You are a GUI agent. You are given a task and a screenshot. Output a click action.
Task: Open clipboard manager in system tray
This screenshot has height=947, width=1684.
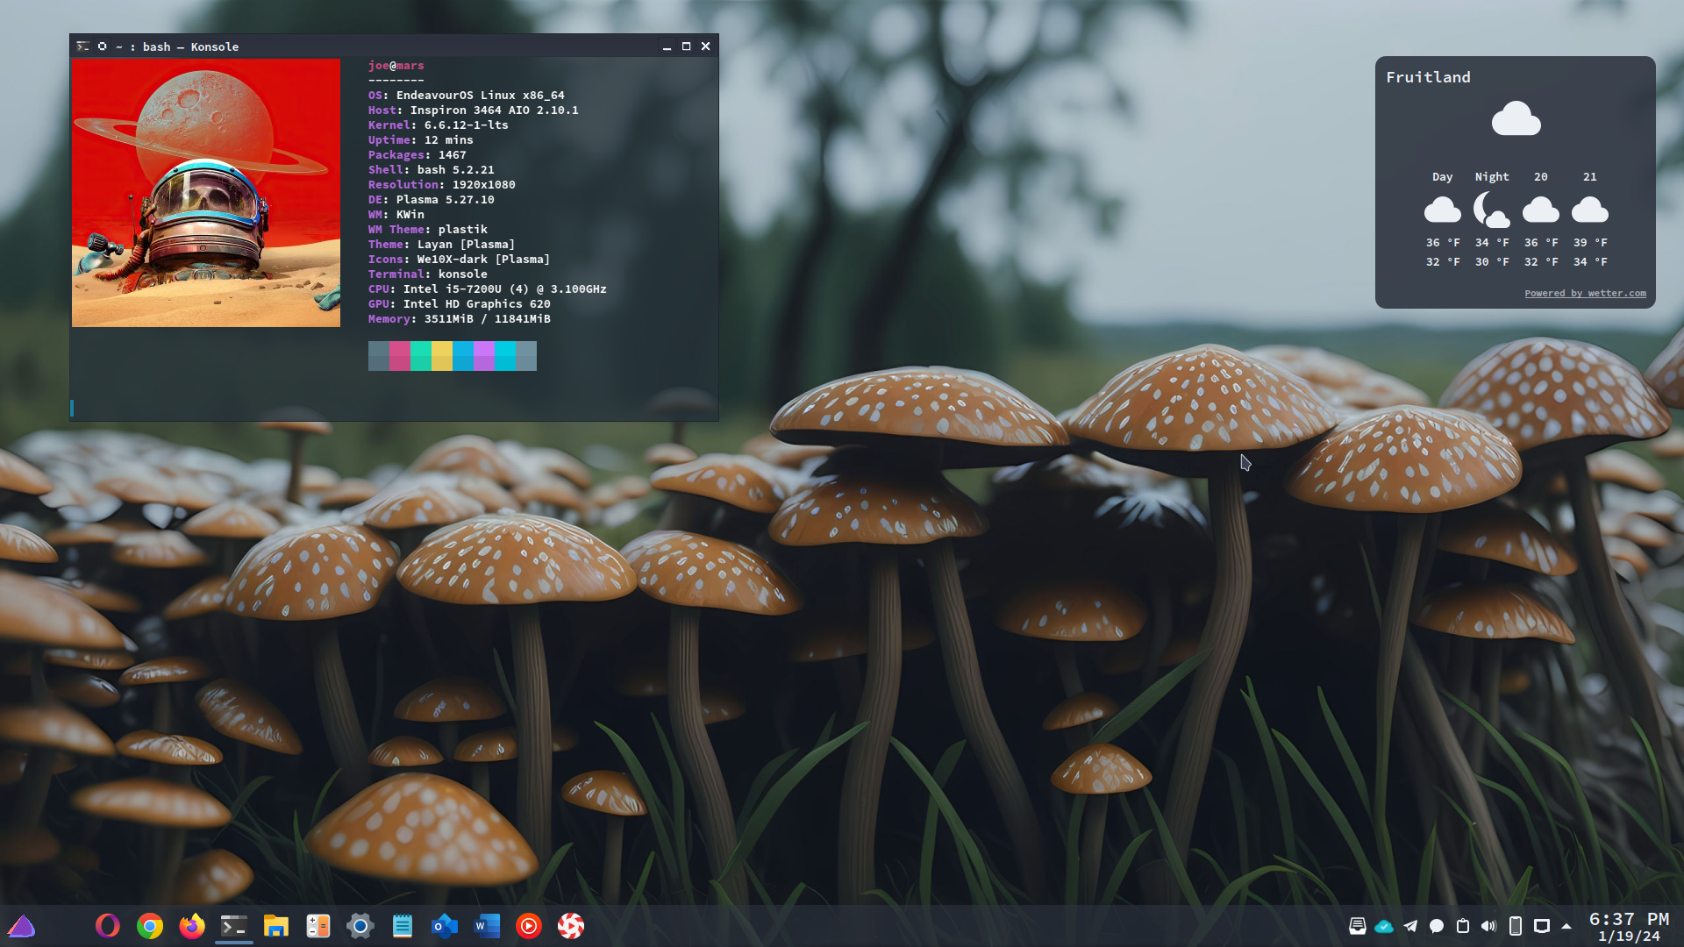click(1462, 926)
